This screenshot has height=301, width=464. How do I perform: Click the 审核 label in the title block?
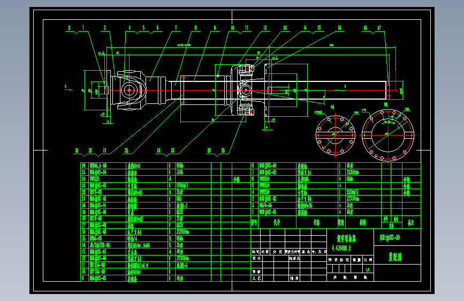pos(256,272)
